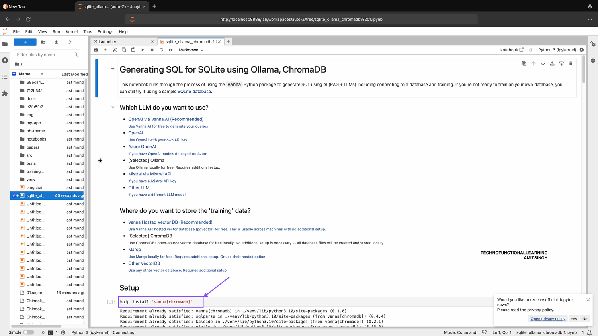Collapse the 'Which LLM do you want to use?' section
The image size is (598, 336).
coord(113,107)
